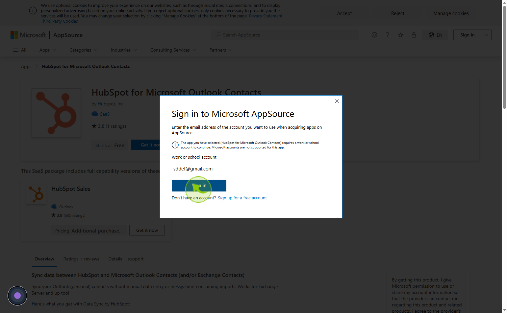Click the Search AppSource box
The image size is (507, 313).
tap(285, 35)
